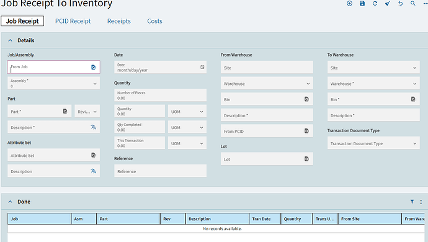Viewport: 428px width, 242px height.
Task: Click the To Warehouse Description field
Action: coord(373,115)
